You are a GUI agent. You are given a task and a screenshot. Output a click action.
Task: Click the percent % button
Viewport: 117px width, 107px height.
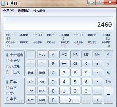pyautogui.click(x=108, y=73)
